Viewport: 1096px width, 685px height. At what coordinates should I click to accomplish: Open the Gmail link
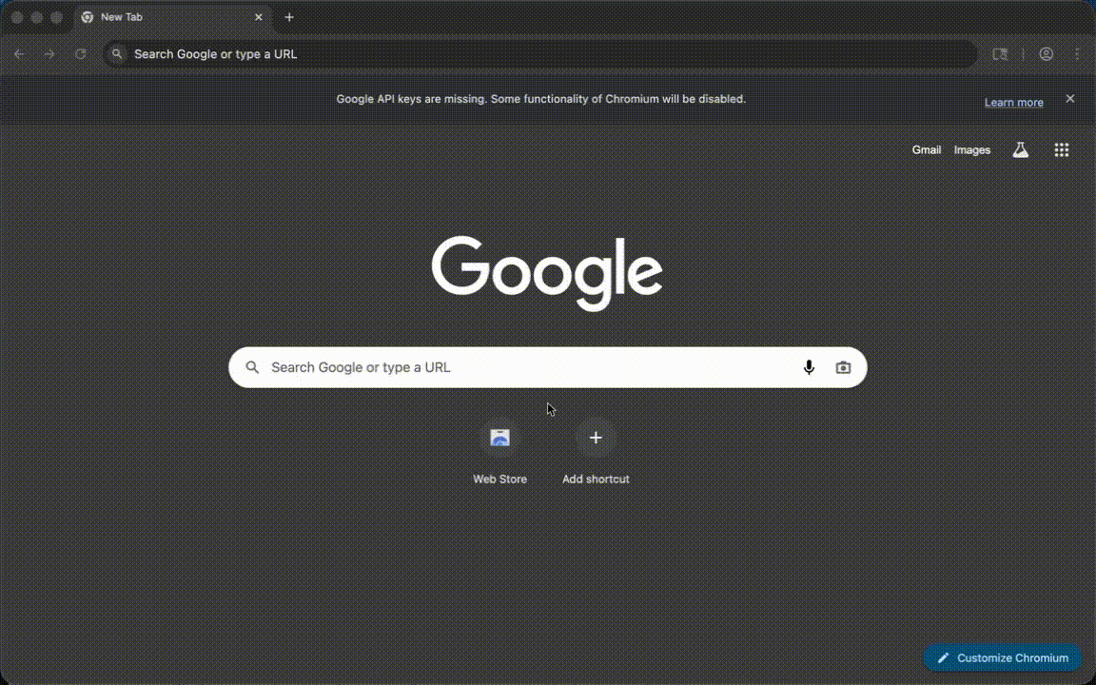tap(926, 150)
